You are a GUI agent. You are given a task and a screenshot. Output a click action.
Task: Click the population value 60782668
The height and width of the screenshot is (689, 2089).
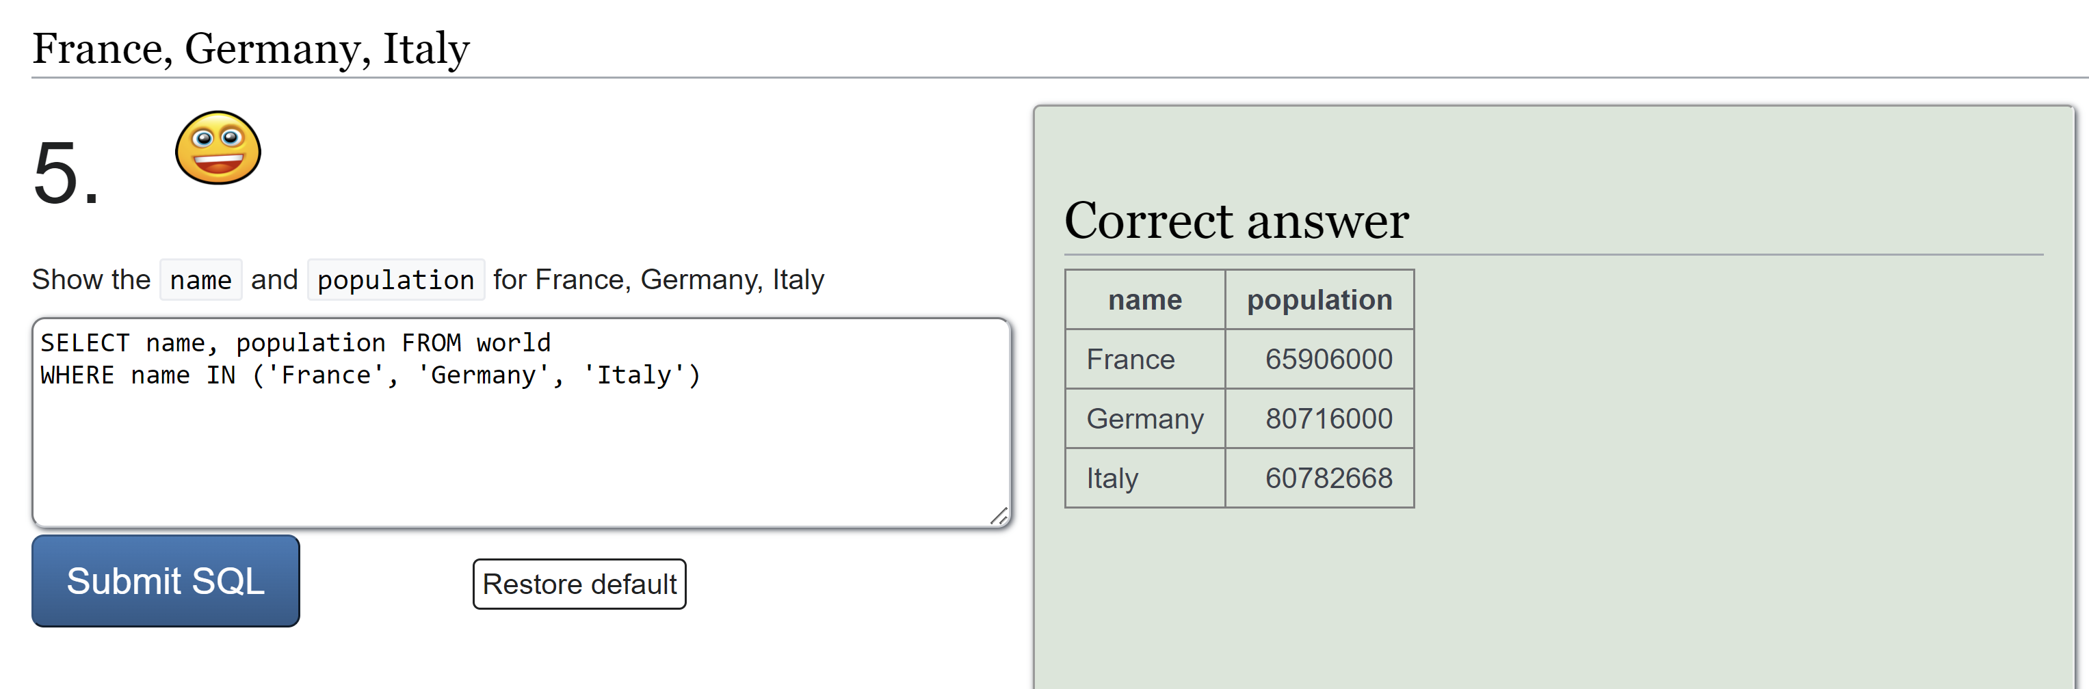click(1328, 478)
